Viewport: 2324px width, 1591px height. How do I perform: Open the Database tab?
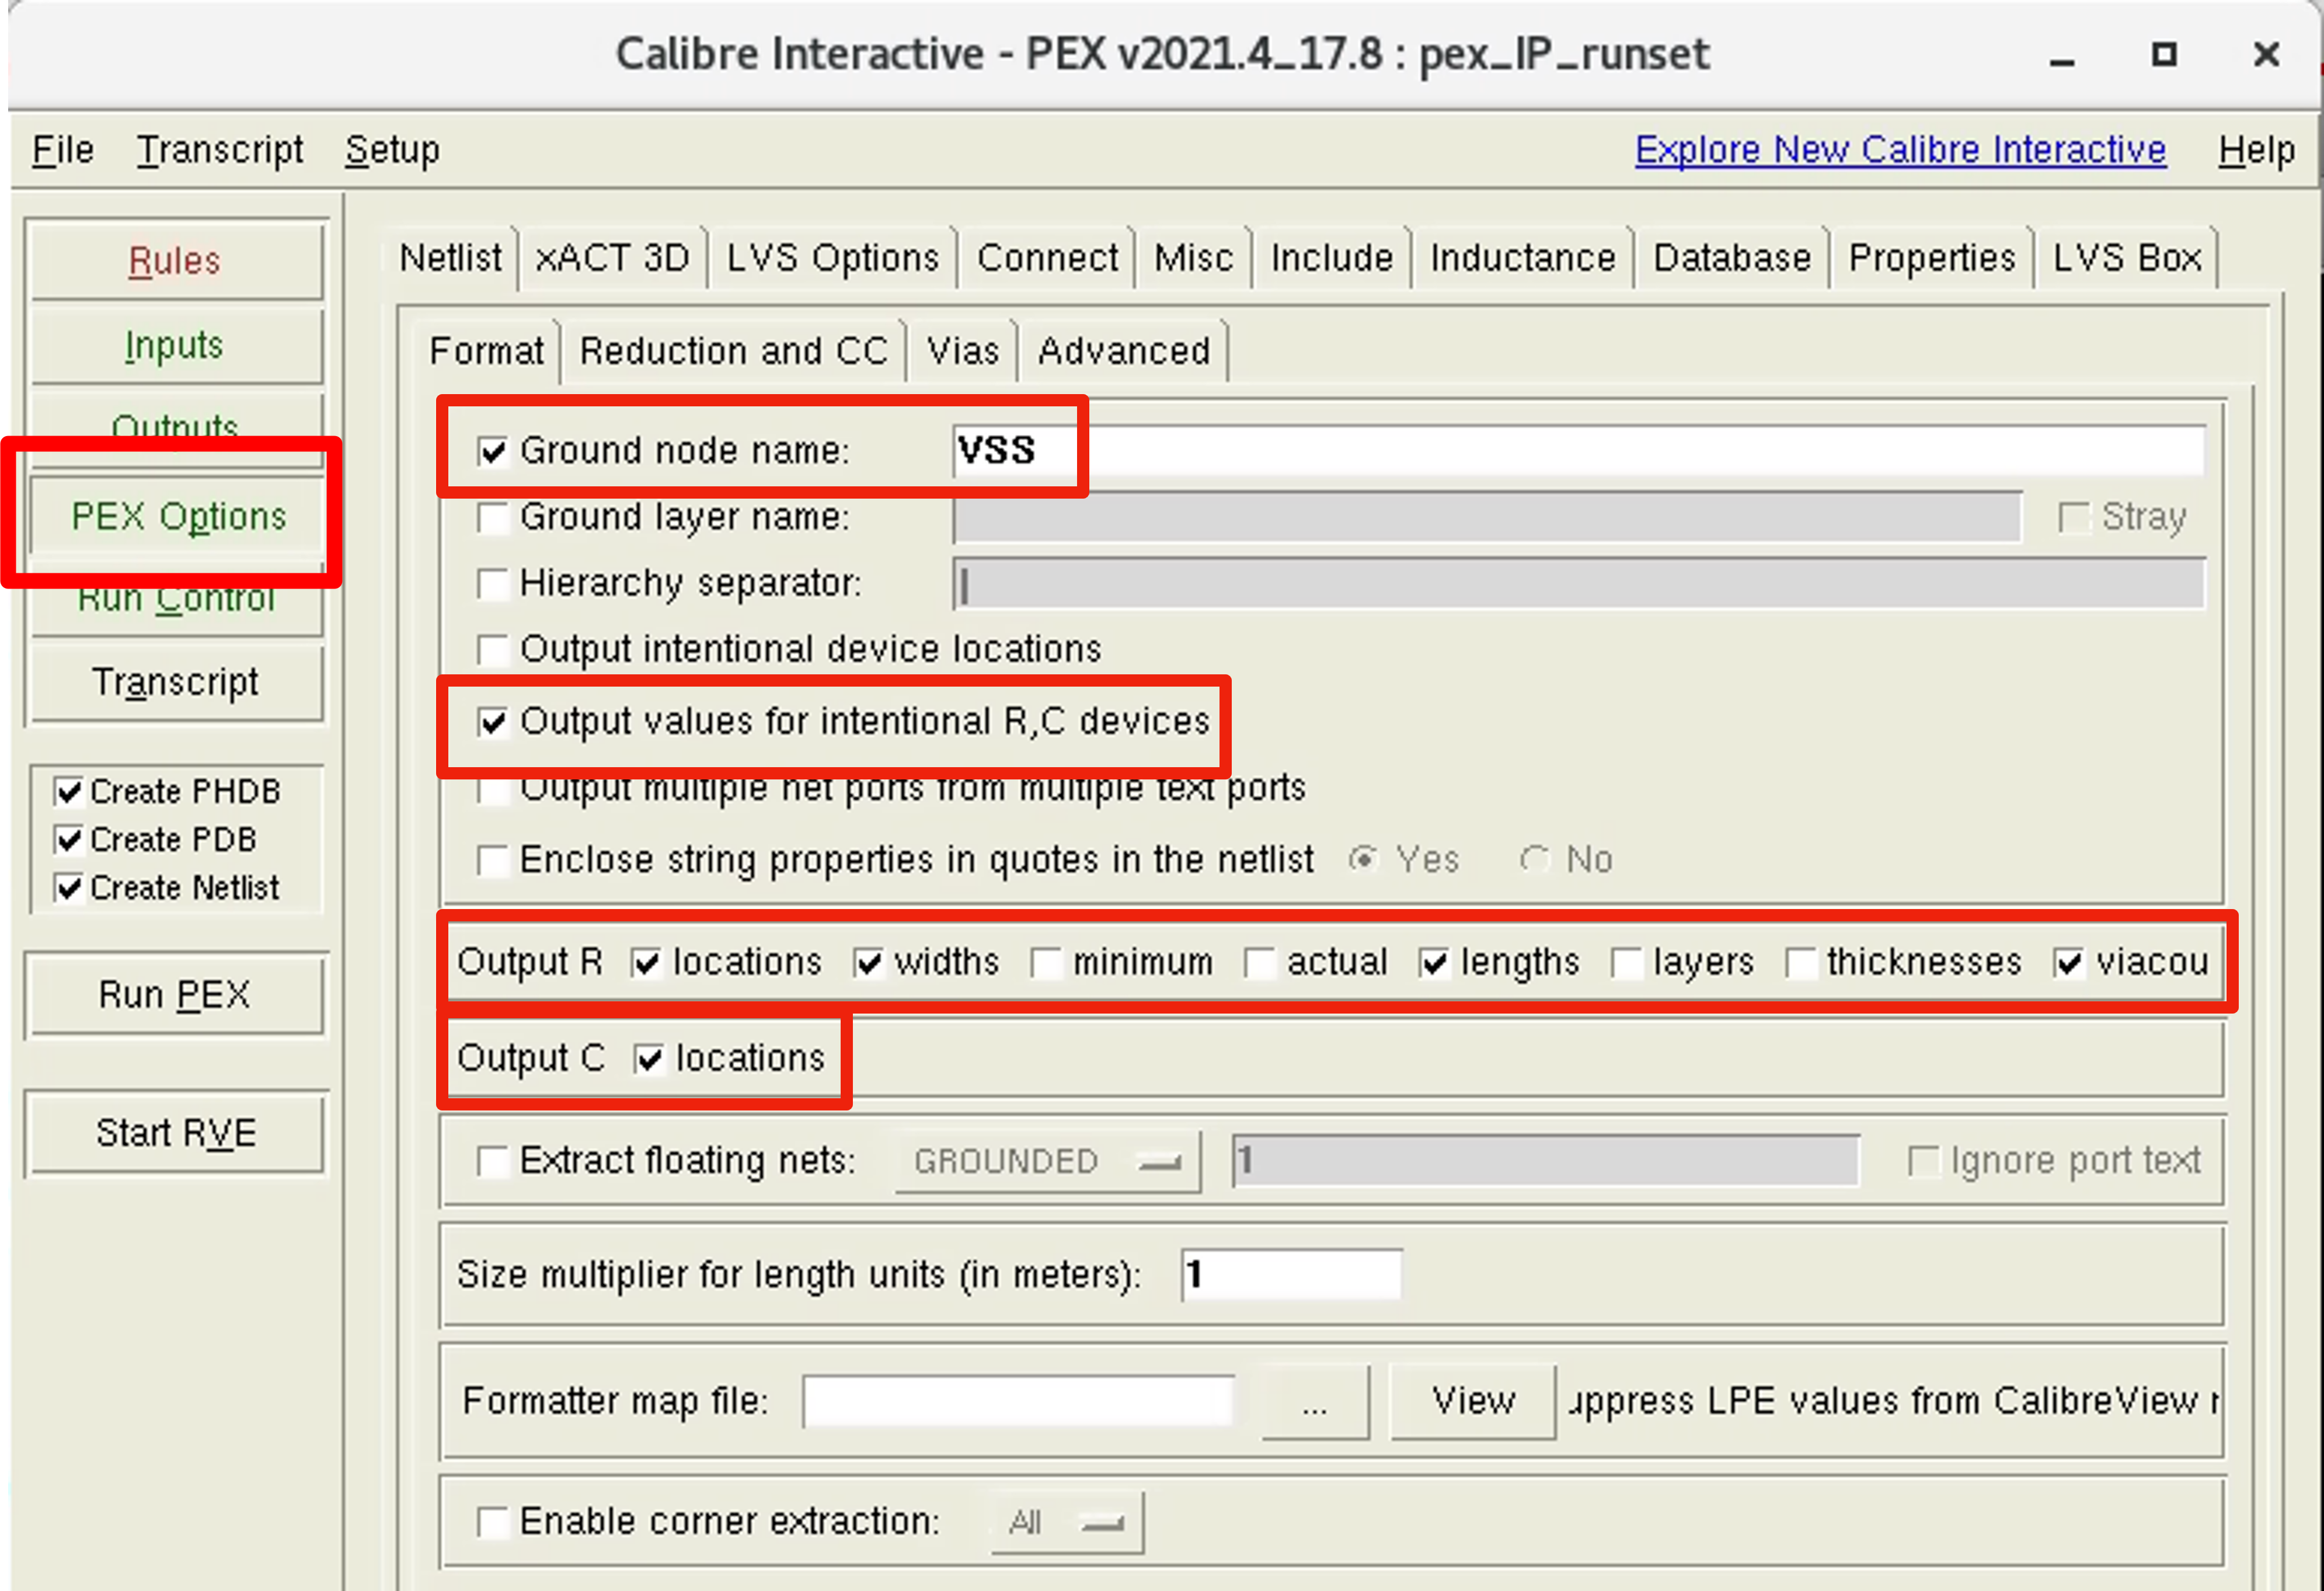click(1732, 257)
